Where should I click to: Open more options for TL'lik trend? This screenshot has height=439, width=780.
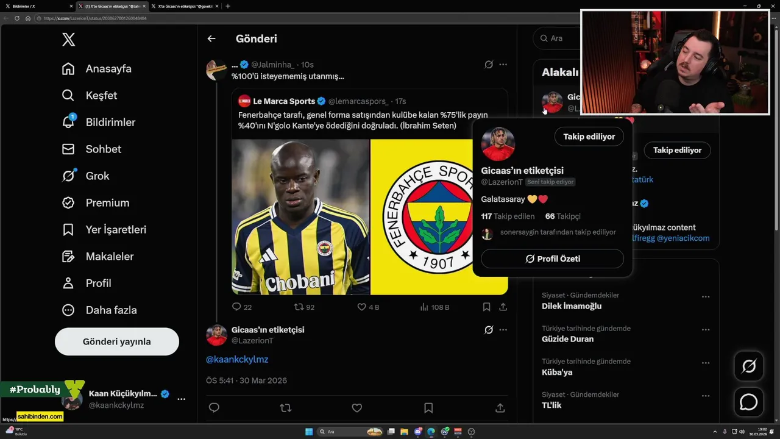click(x=706, y=396)
